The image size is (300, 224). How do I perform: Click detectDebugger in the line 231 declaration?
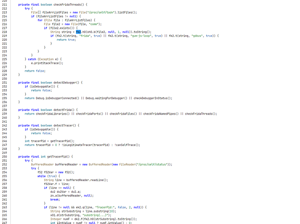(x=65, y=82)
